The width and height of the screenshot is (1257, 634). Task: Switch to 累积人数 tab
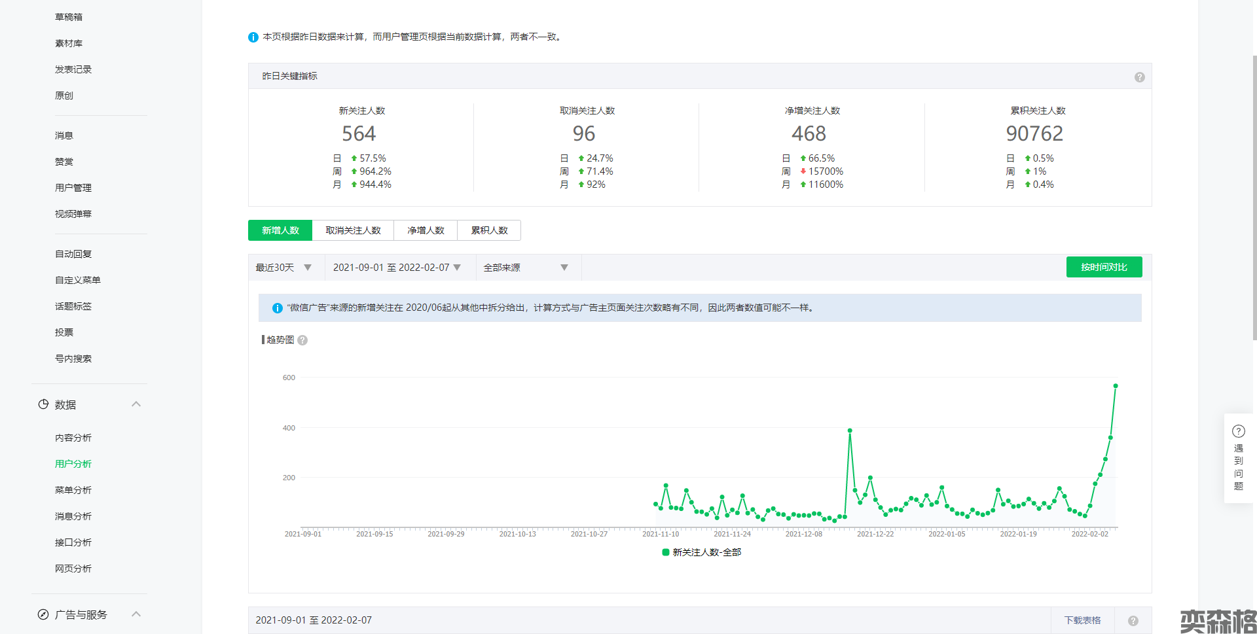(x=489, y=230)
